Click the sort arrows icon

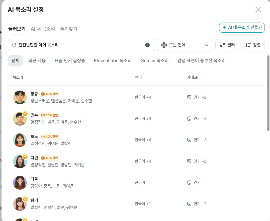click(x=248, y=45)
